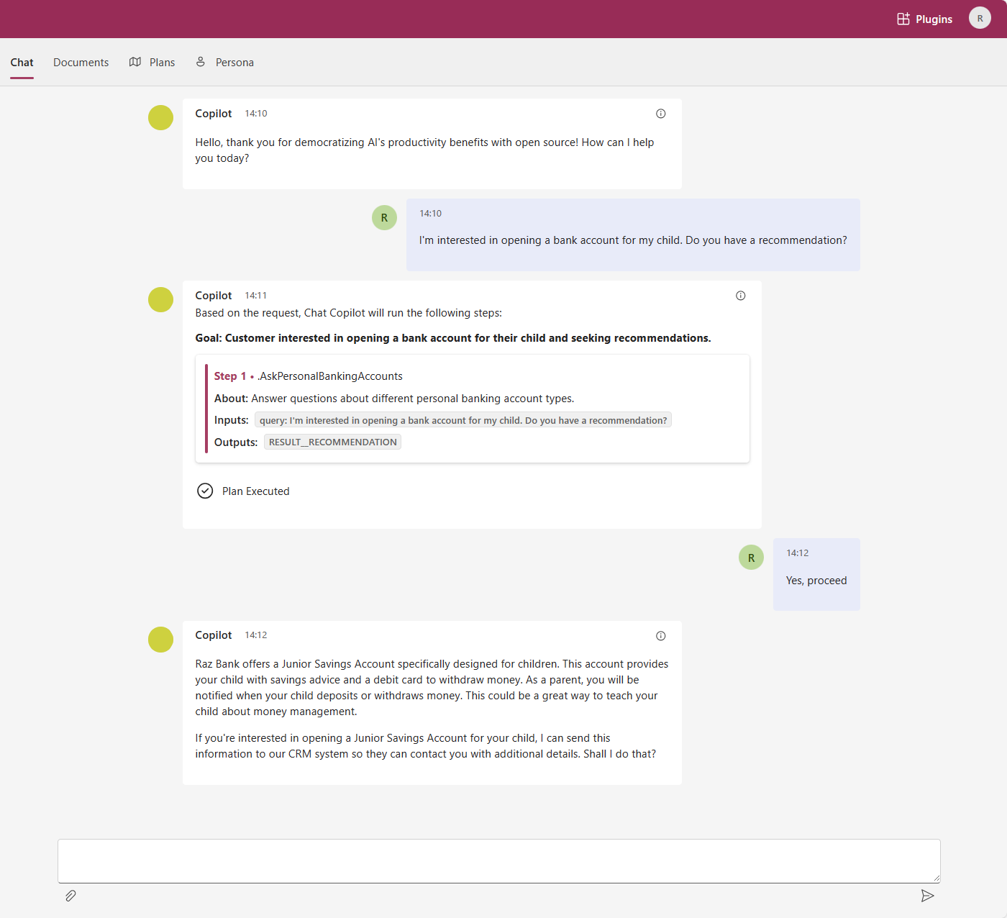Click the RESULT__RECOMMENDATION output badge
1007x918 pixels.
(x=332, y=442)
